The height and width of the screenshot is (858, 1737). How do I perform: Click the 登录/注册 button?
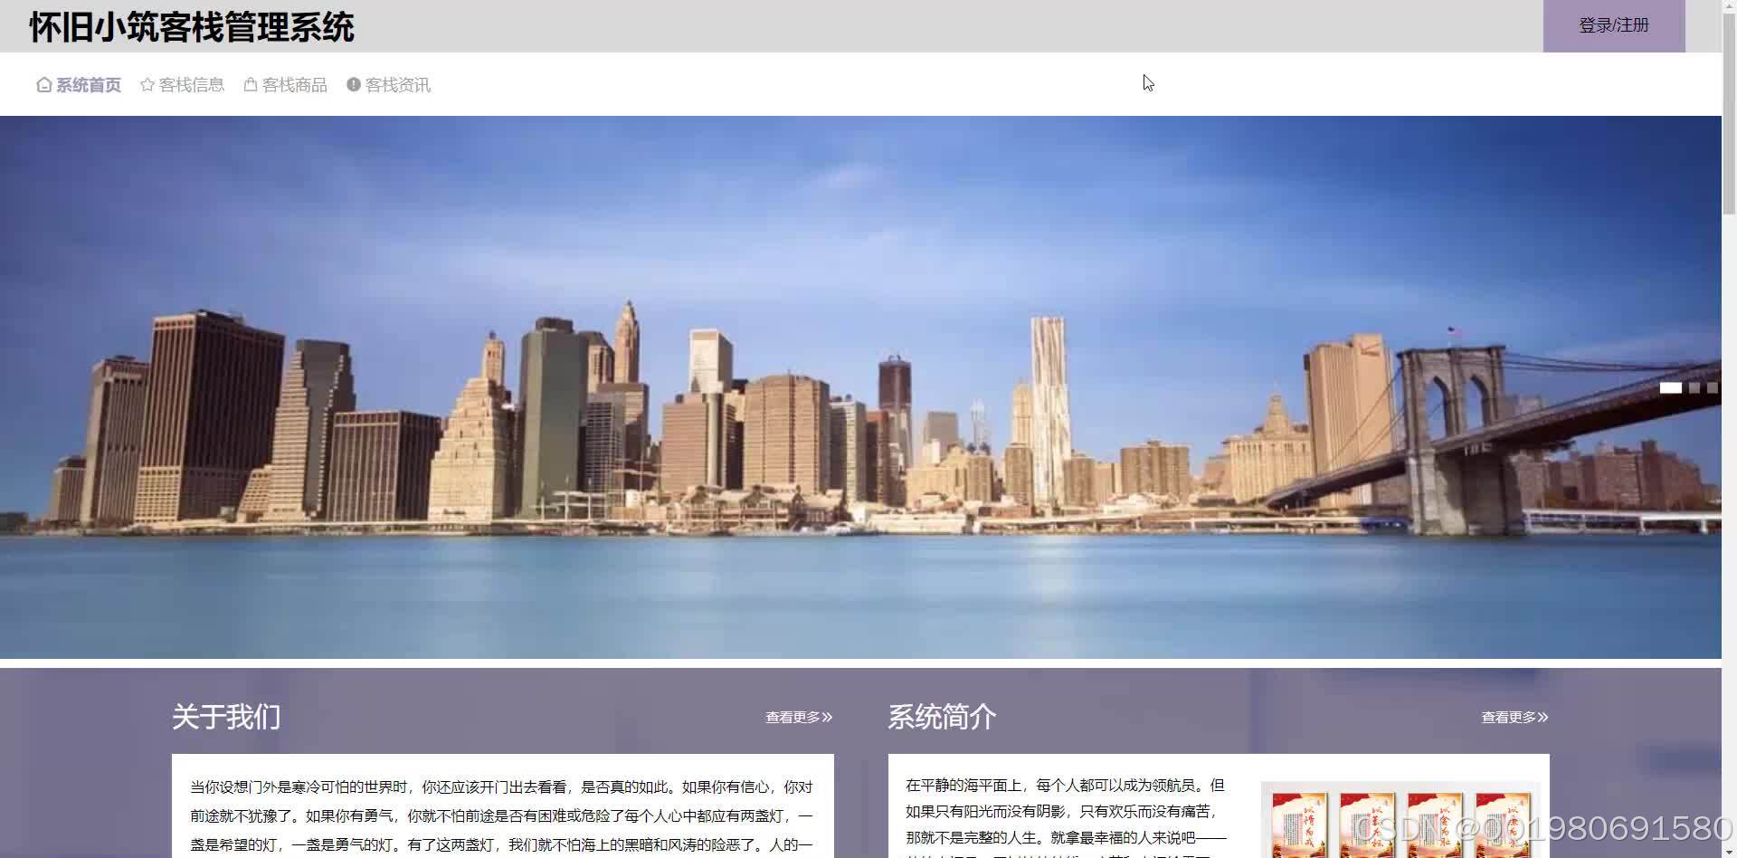coord(1614,25)
